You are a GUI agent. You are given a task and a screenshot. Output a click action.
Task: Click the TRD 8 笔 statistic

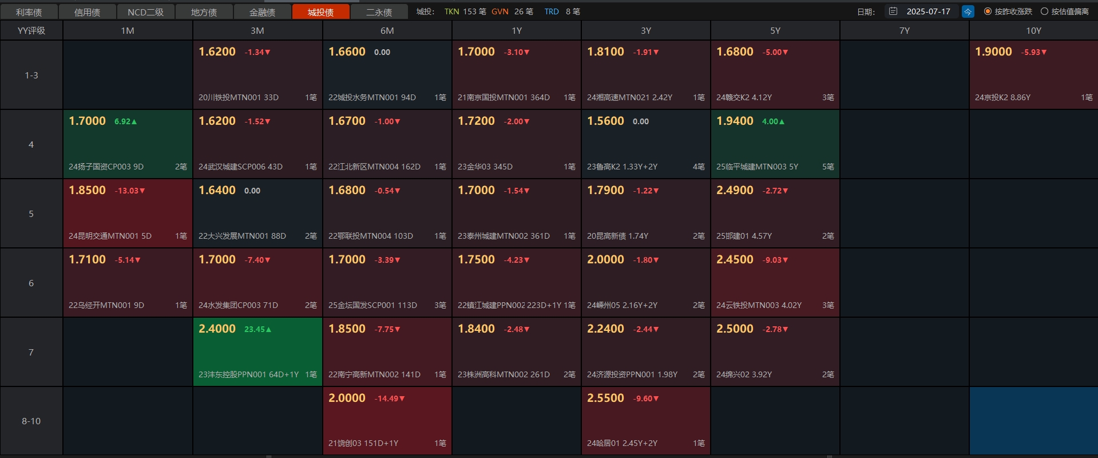tap(562, 11)
